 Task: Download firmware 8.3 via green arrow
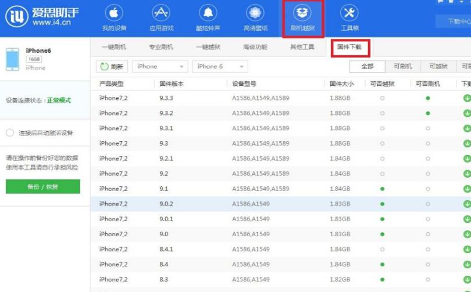[467, 279]
